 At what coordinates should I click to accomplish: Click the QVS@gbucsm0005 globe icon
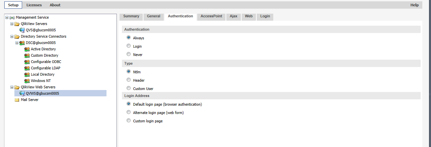22,30
